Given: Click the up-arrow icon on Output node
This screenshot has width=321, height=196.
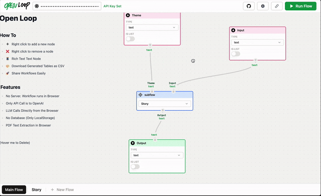Looking at the screenshot, I should (133, 143).
